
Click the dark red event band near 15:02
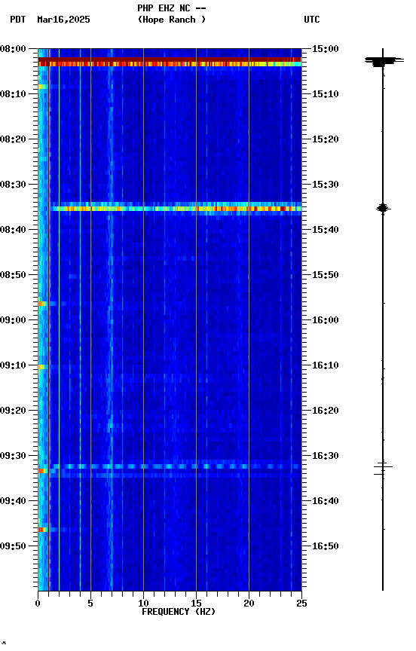[x=170, y=60]
